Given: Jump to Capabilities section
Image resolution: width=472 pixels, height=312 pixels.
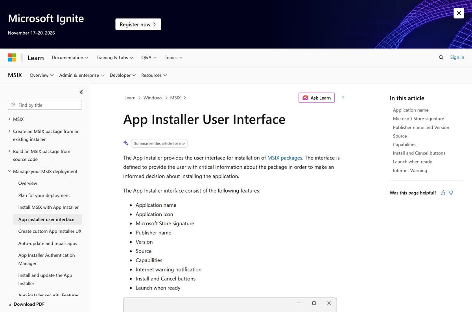Looking at the screenshot, I should tap(404, 145).
